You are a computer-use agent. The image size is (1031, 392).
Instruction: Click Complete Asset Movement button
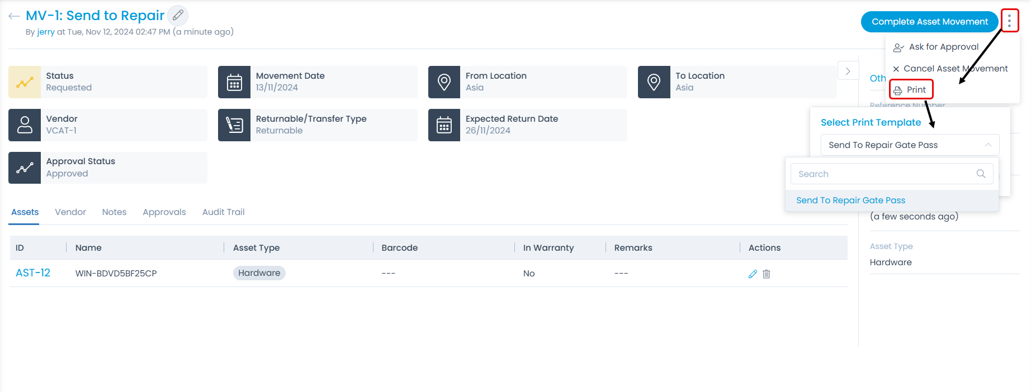point(929,22)
